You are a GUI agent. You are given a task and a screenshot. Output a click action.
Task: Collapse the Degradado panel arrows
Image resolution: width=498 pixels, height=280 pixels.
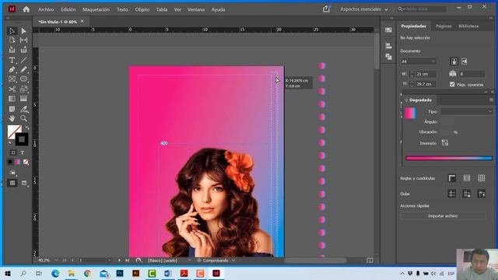click(x=486, y=92)
